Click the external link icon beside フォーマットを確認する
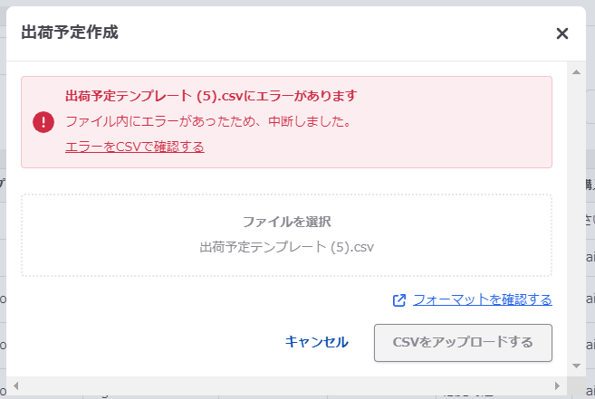595x399 pixels. coord(398,300)
